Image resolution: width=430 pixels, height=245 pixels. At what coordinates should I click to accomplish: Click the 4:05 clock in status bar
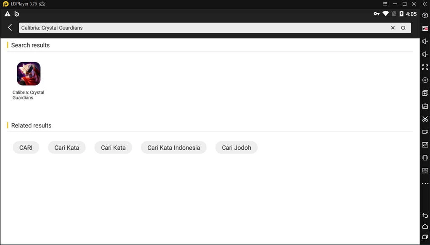411,14
